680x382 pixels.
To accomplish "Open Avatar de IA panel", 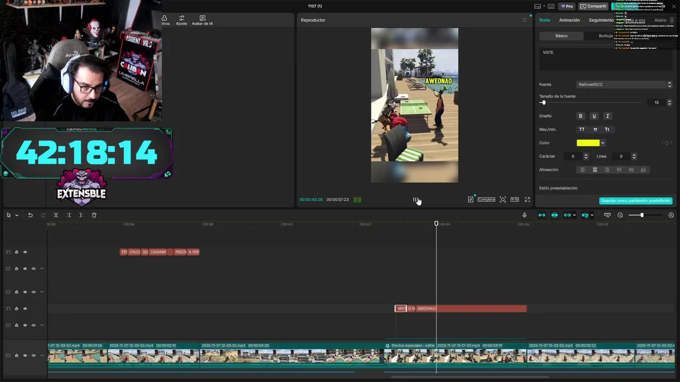I will 202,20.
